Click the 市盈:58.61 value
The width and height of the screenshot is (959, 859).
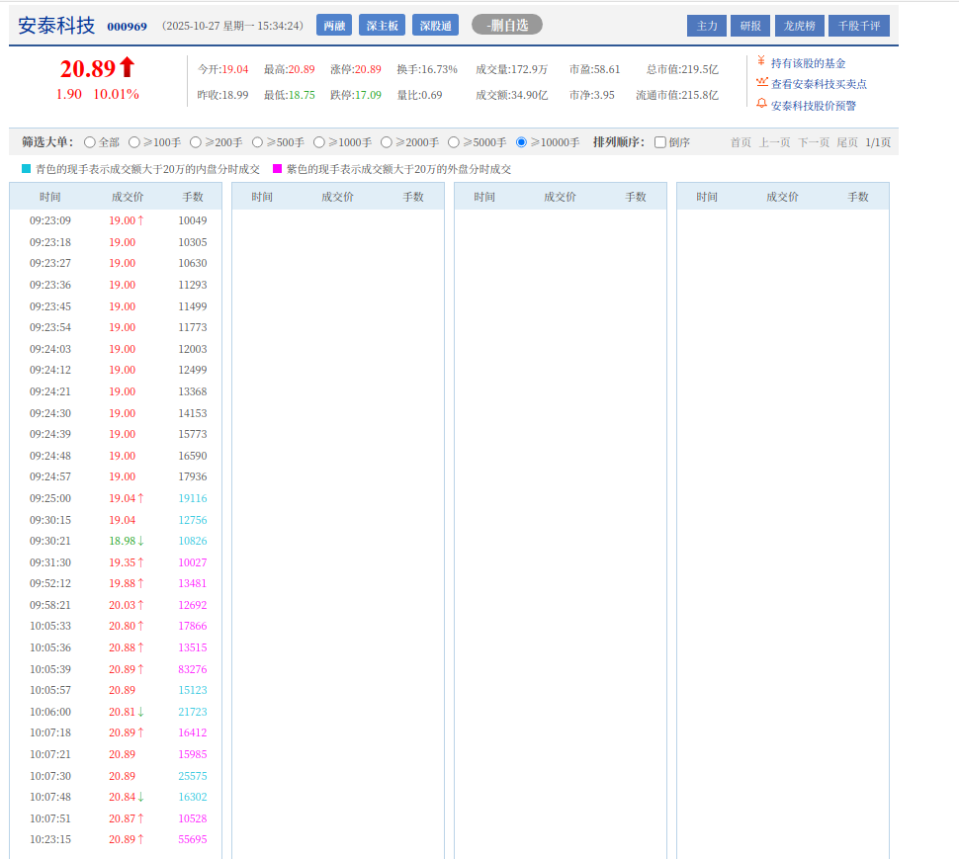click(594, 70)
